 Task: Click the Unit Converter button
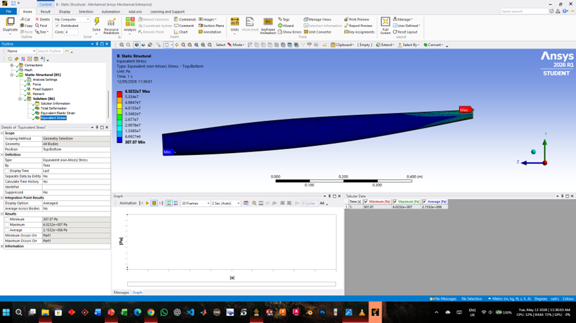pyautogui.click(x=317, y=32)
